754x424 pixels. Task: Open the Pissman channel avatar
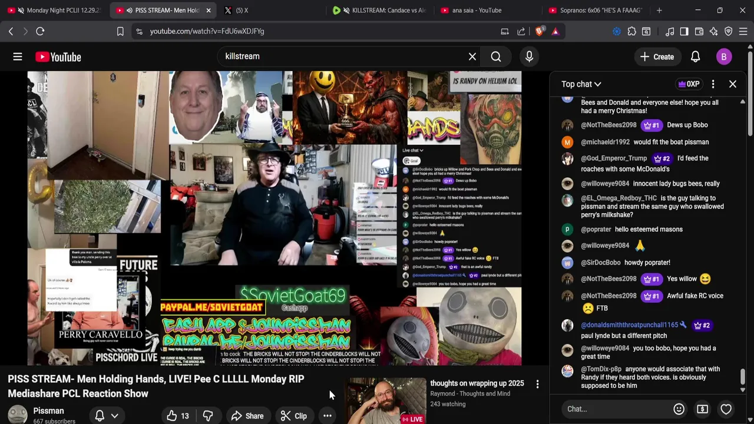17,415
